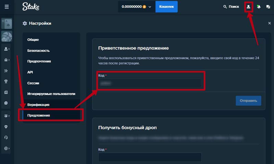Expand the language globe selector
Image resolution: width=274 pixels, height=164 pixels.
[7, 148]
